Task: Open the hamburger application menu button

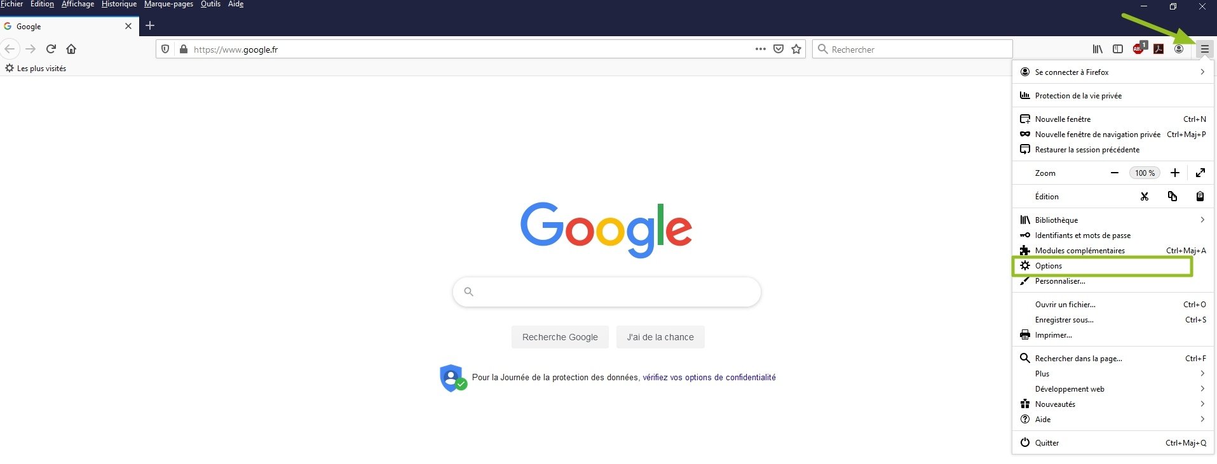Action: pos(1204,49)
